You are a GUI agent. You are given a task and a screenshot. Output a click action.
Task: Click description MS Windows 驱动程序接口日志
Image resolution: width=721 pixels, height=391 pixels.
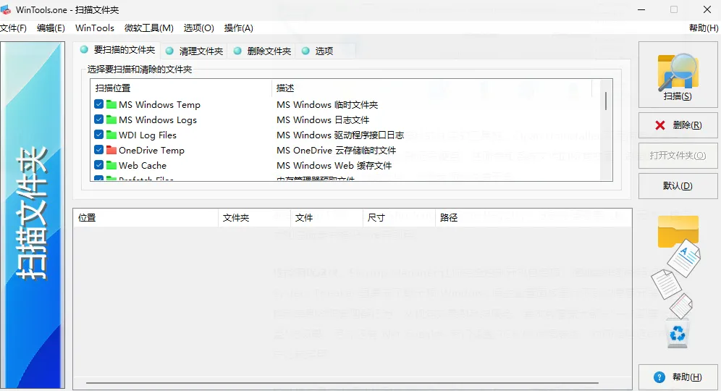pos(340,135)
